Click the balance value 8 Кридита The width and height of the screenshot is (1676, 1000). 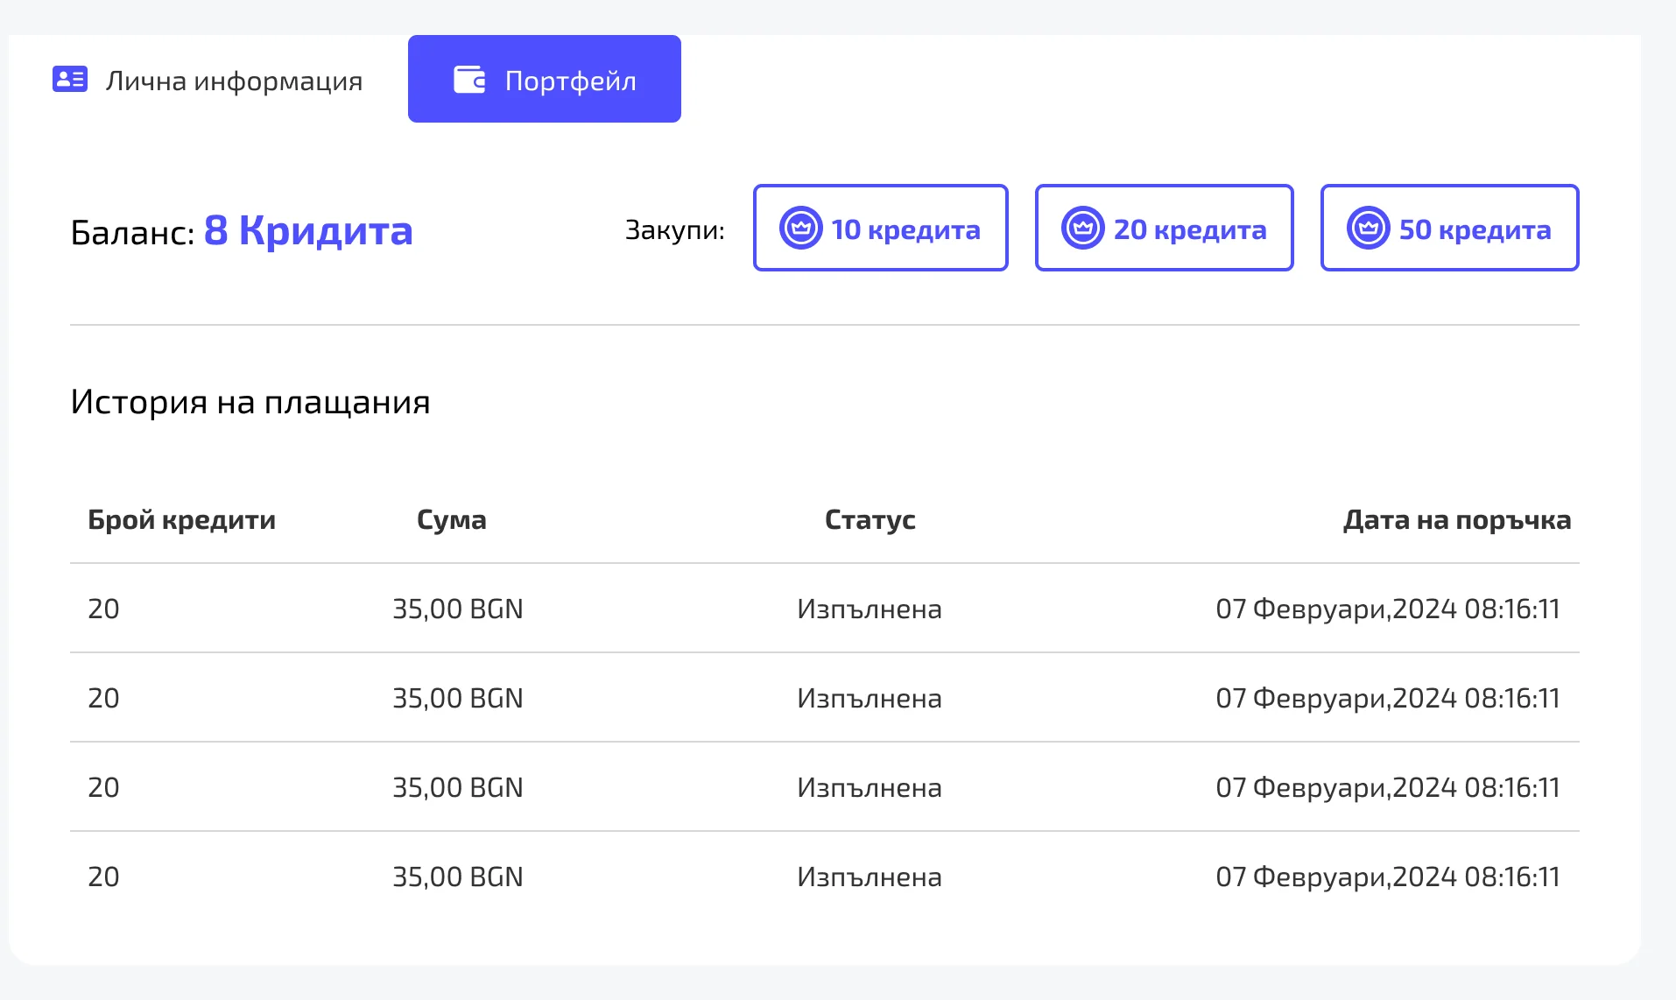[x=308, y=231]
